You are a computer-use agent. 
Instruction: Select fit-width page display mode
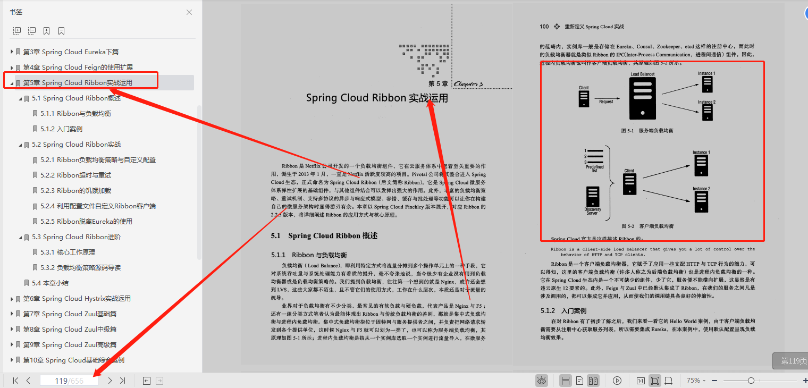[669, 380]
